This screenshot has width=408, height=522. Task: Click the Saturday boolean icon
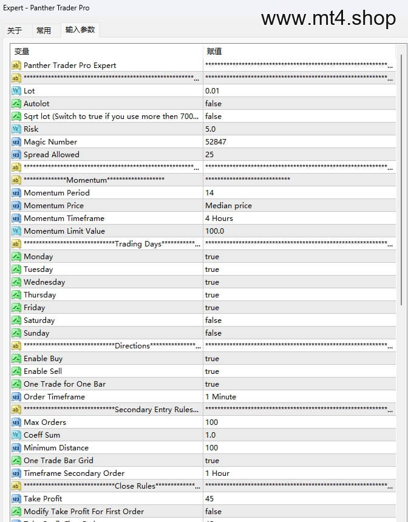16,320
